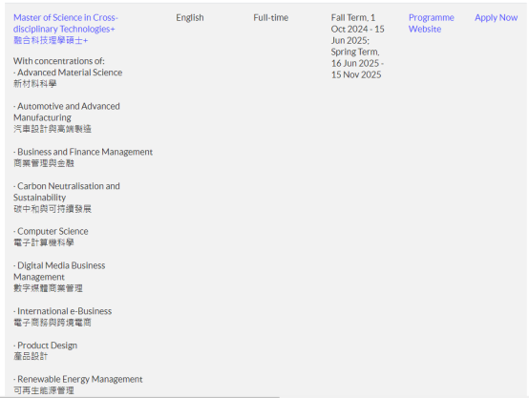Click the Advanced Material Science concentration
This screenshot has width=529, height=398.
tap(68, 73)
